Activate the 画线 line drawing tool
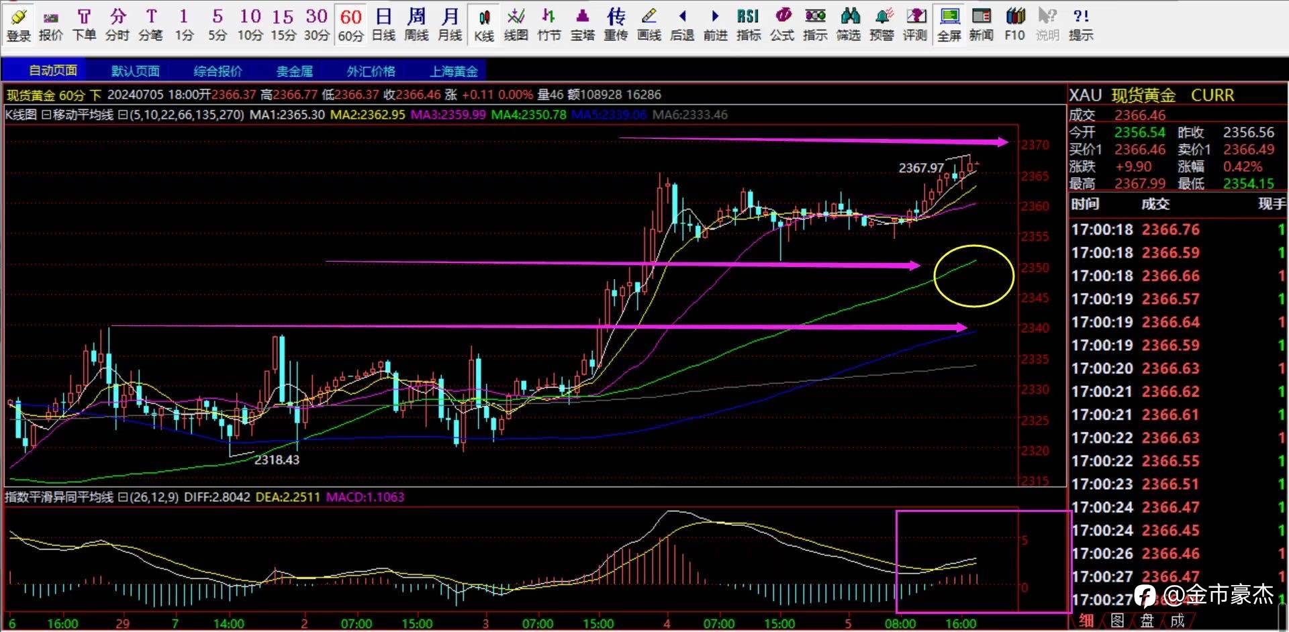Screen dimensions: 1289x632 click(x=649, y=25)
